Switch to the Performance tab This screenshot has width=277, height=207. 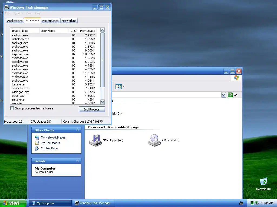click(50, 21)
